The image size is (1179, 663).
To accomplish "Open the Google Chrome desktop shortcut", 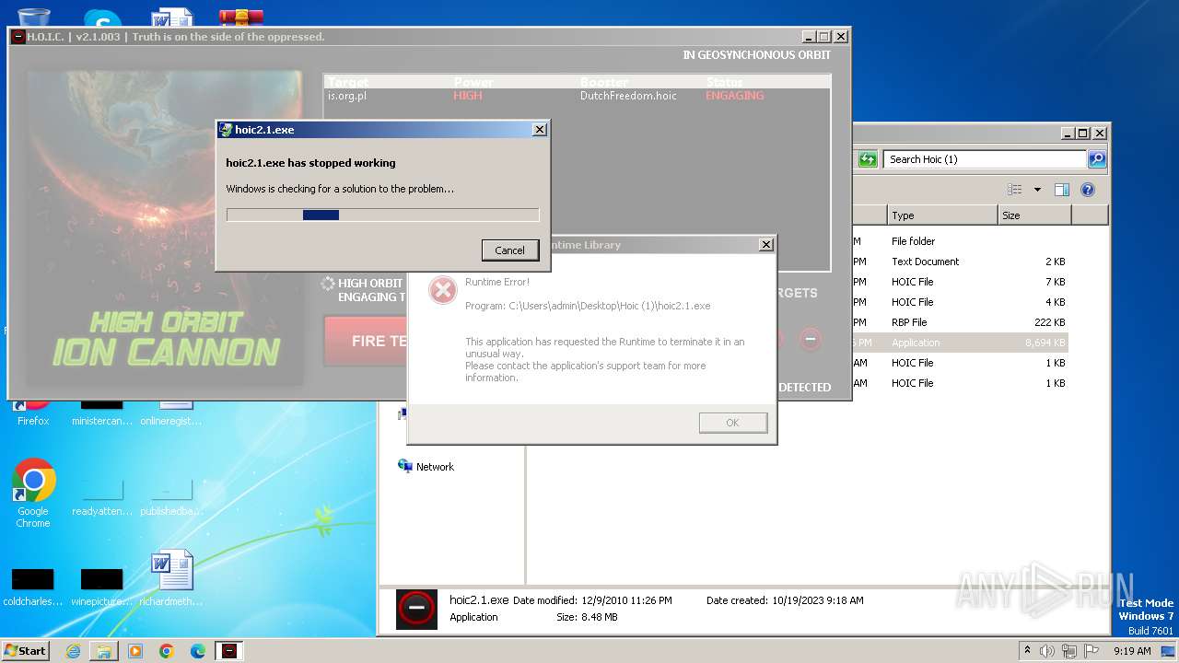I will click(33, 494).
